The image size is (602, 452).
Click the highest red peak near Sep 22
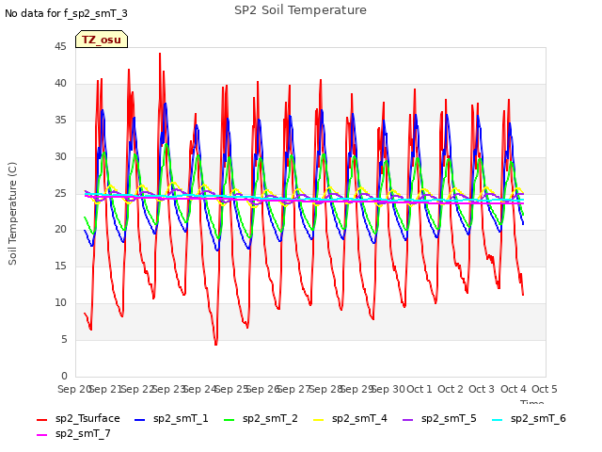[160, 55]
